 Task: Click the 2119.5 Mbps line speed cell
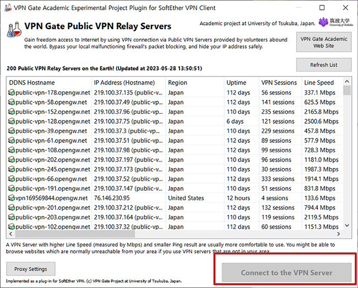tap(321, 217)
